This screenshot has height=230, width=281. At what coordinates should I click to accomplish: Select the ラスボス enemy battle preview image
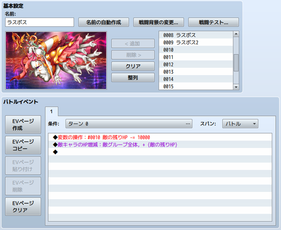(x=56, y=61)
